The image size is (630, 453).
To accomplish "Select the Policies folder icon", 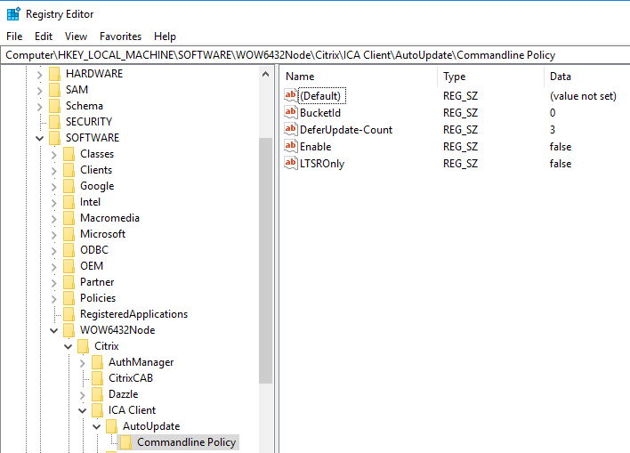I will point(69,298).
